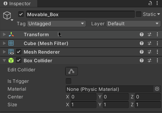Click the Transform header title
This screenshot has height=113, width=162.
[x=36, y=35]
